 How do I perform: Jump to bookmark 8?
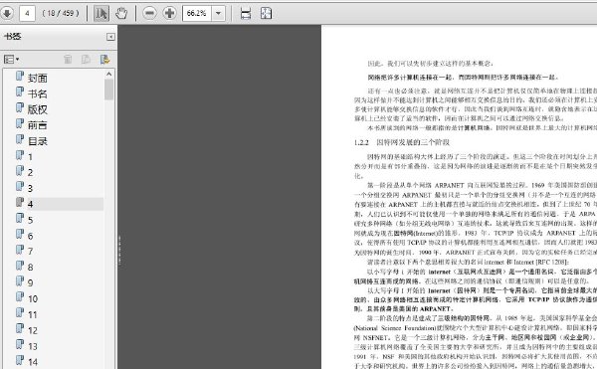click(x=30, y=268)
